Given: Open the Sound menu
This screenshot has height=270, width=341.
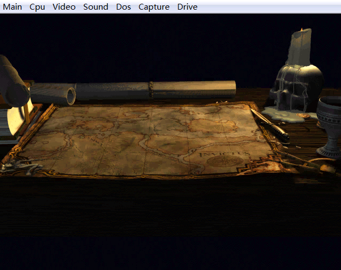Looking at the screenshot, I should [96, 7].
